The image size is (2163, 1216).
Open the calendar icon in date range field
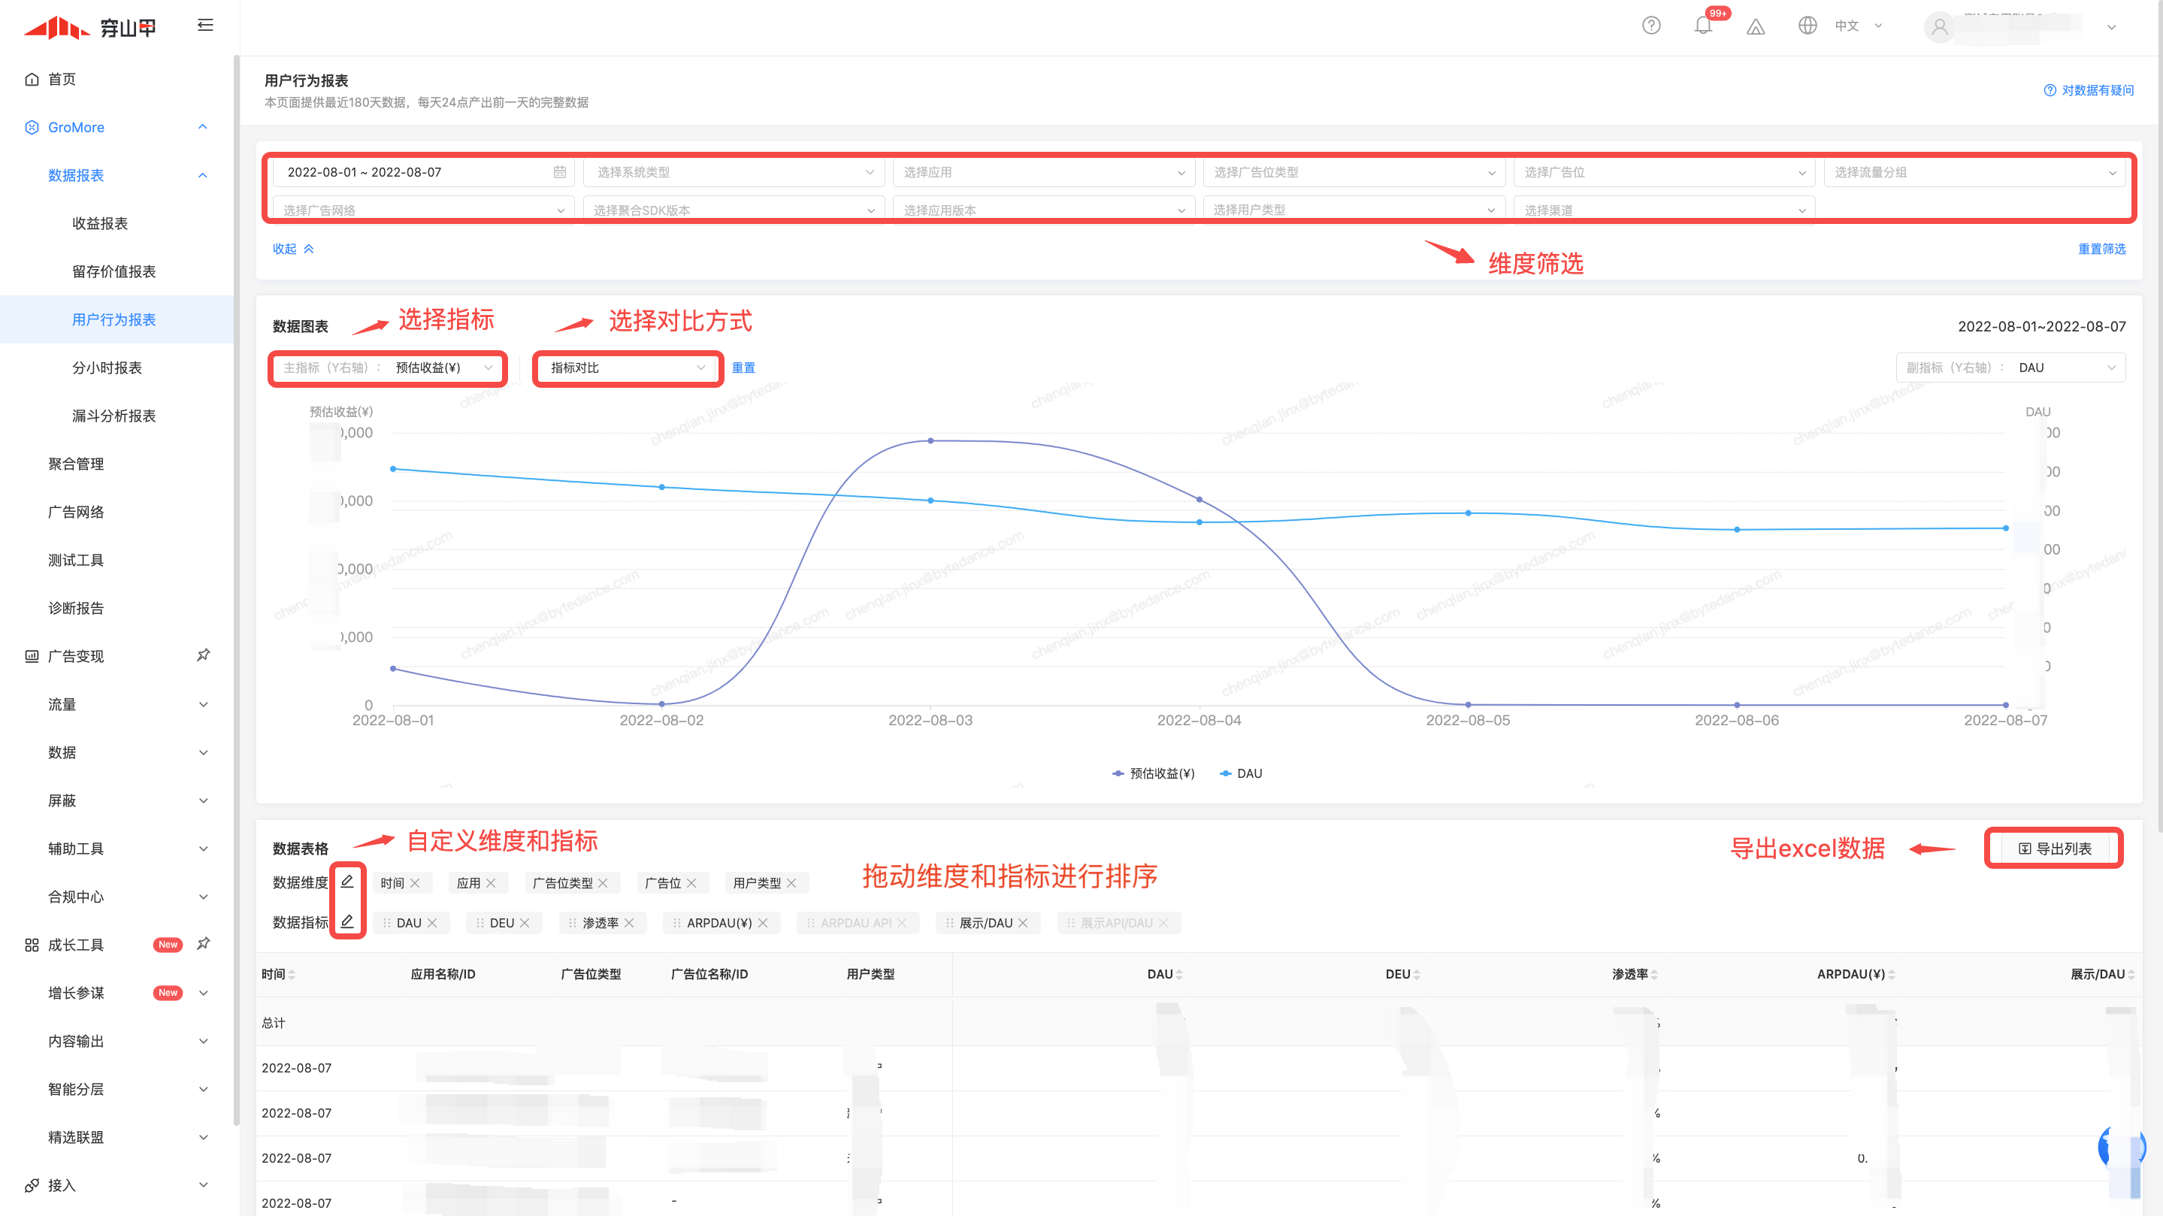(559, 172)
